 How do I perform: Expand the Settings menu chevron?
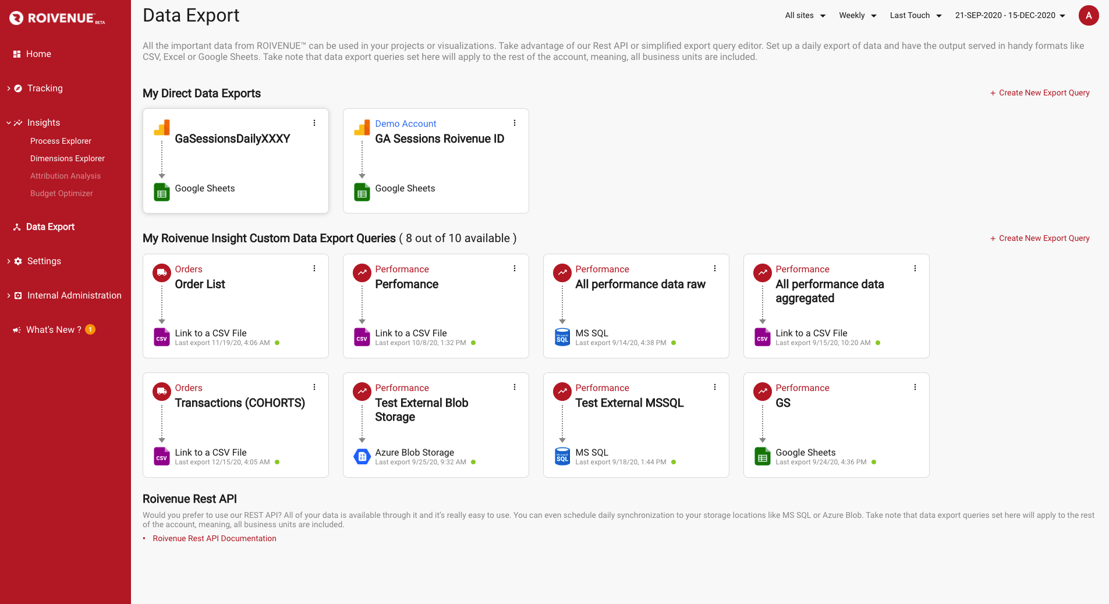click(9, 261)
